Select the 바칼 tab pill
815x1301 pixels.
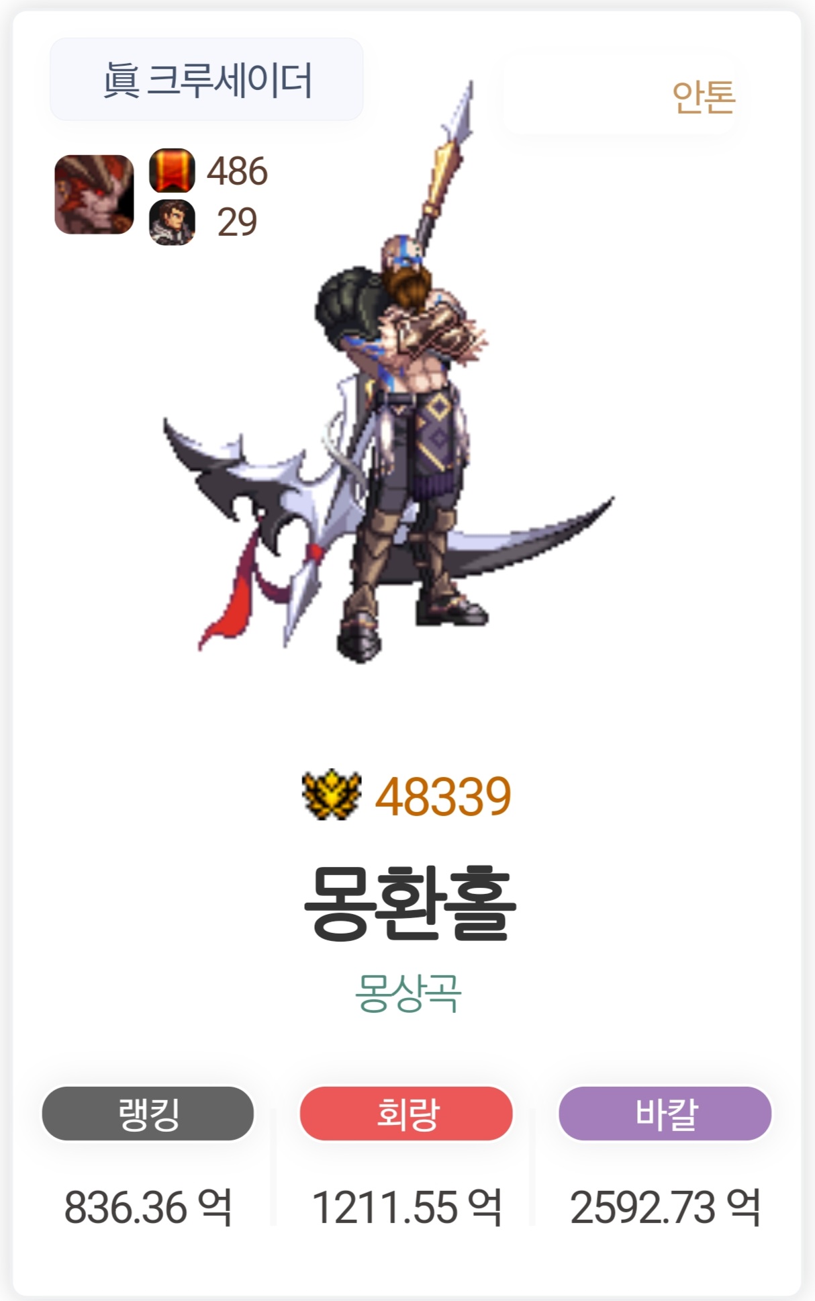point(665,1114)
